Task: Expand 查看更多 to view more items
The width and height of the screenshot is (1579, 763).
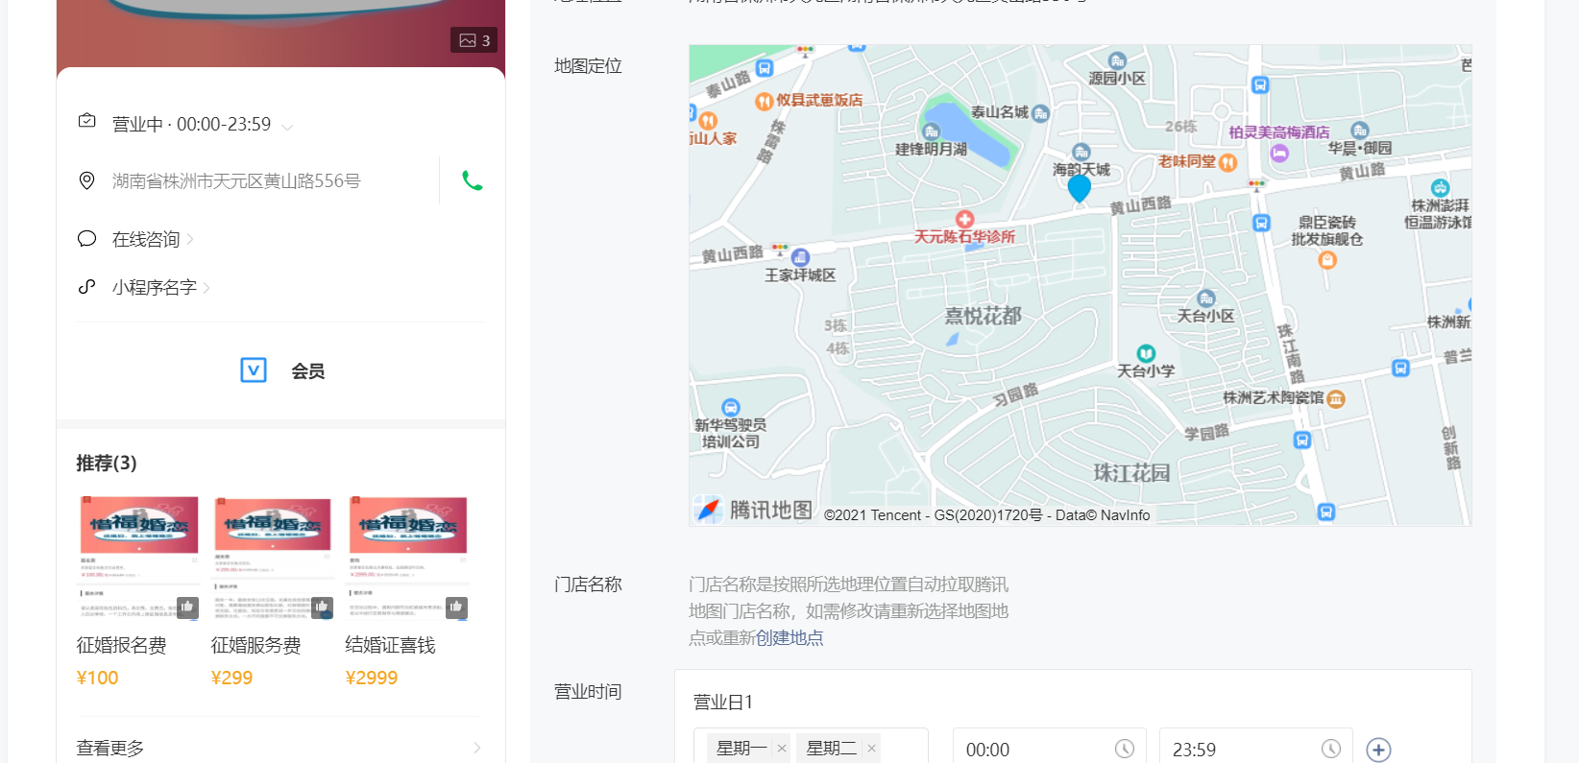Action: pyautogui.click(x=279, y=748)
